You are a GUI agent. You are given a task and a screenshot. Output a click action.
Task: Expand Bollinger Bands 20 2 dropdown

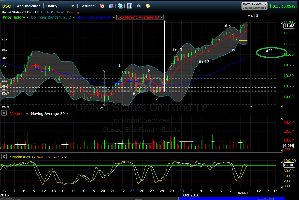74,18
